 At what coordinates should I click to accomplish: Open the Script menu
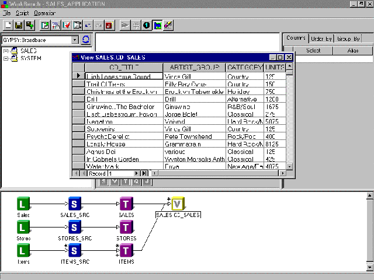[22, 12]
